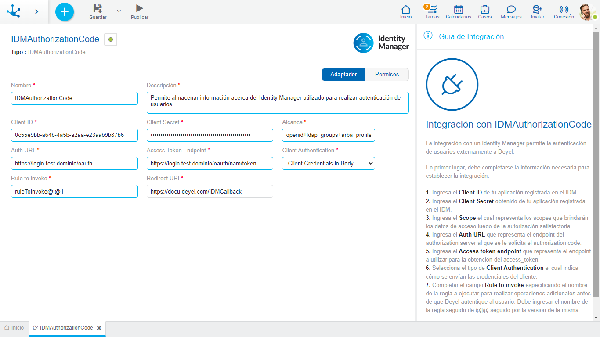Click the Client Secret password field
The image size is (600, 337).
click(x=210, y=135)
